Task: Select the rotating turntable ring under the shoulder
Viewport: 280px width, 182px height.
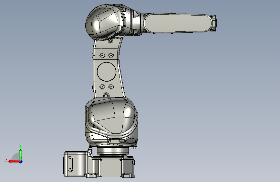Action: (x=113, y=150)
